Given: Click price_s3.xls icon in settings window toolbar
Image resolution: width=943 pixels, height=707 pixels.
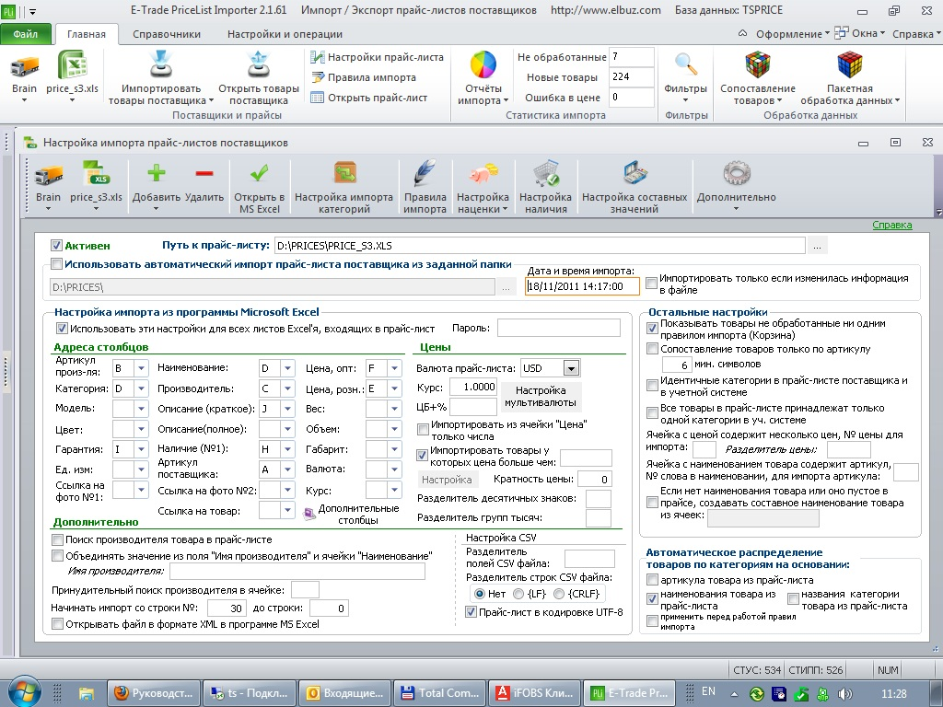Looking at the screenshot, I should click(96, 174).
